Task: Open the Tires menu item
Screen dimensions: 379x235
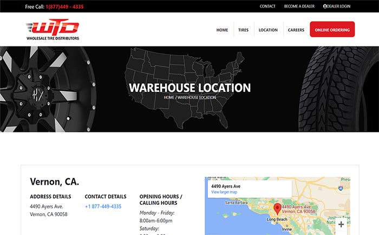Action: tap(243, 30)
